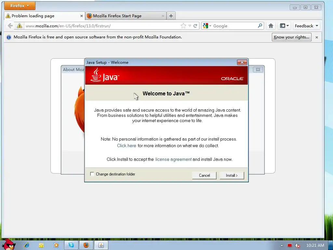Minimize the Firefox window
The image size is (333, 250).
[x=295, y=7]
